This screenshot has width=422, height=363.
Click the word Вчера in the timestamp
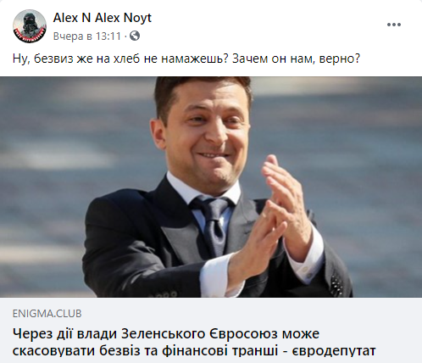point(69,36)
